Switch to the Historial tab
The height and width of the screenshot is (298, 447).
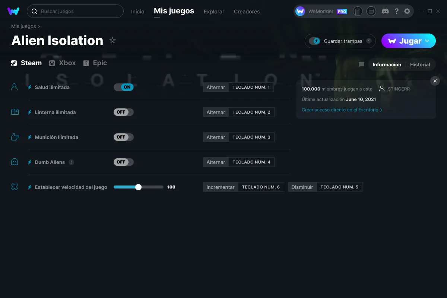(420, 64)
